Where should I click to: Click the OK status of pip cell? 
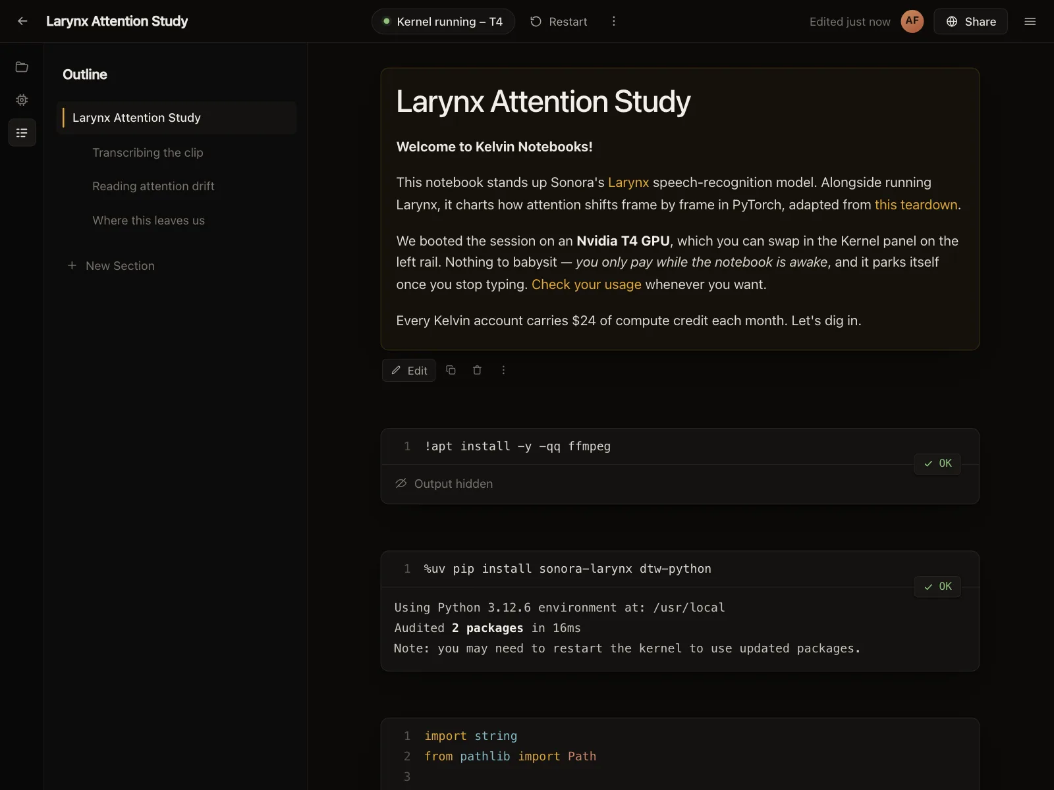point(937,587)
